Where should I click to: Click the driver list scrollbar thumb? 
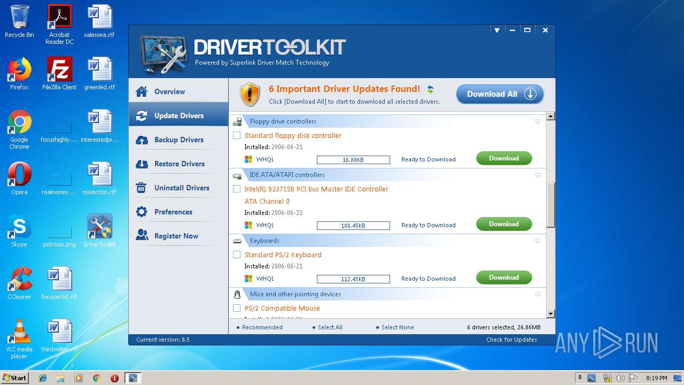551,204
